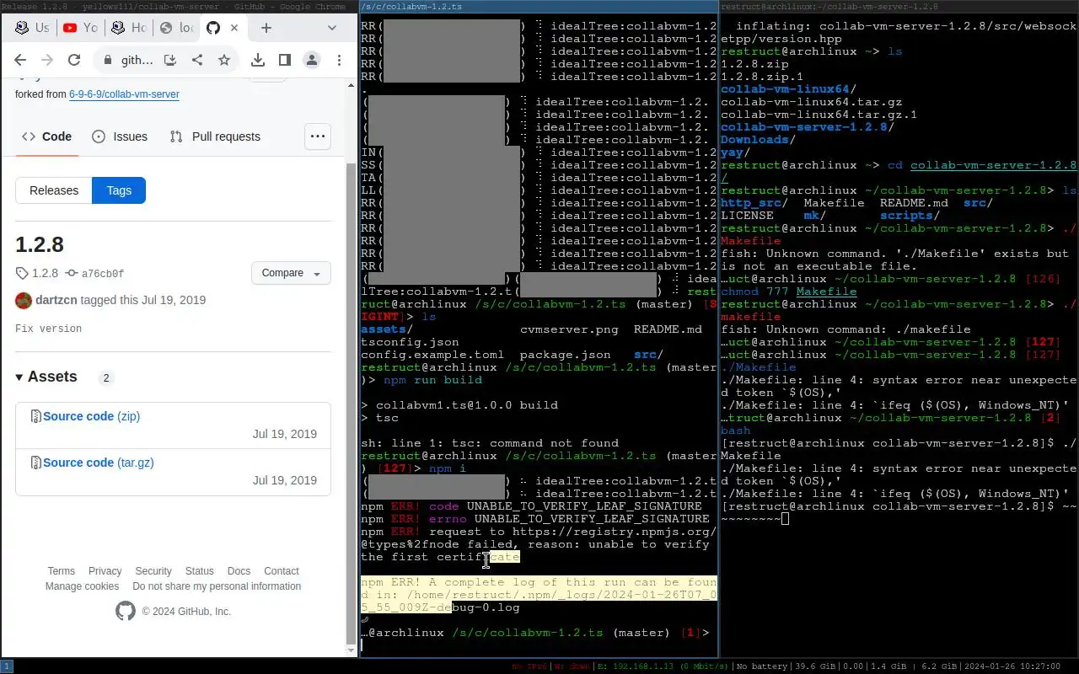1079x674 pixels.
Task: View site info via lock icon
Action: click(107, 60)
